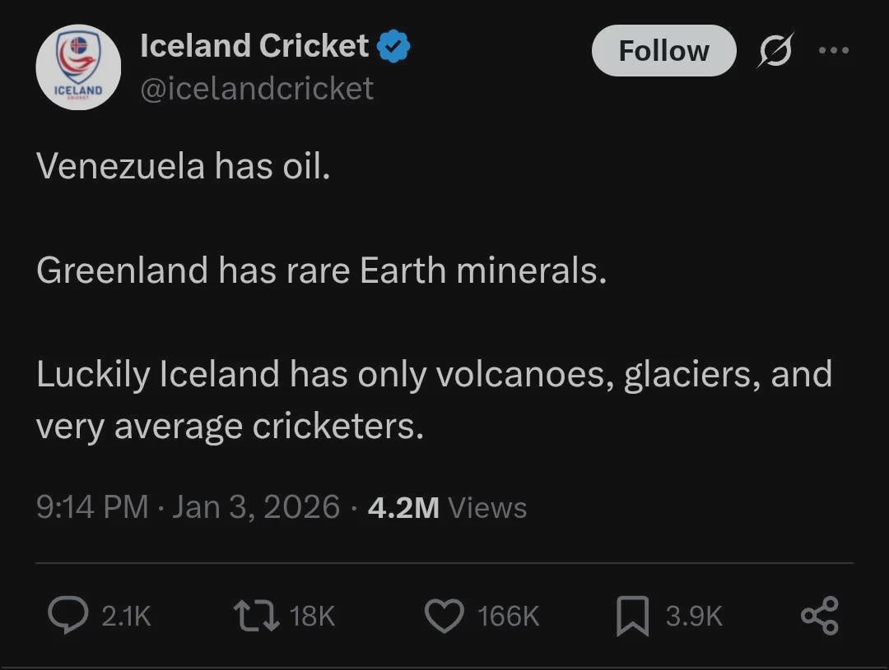The width and height of the screenshot is (889, 670).
Task: Toggle the bookmark icon
Action: (631, 616)
